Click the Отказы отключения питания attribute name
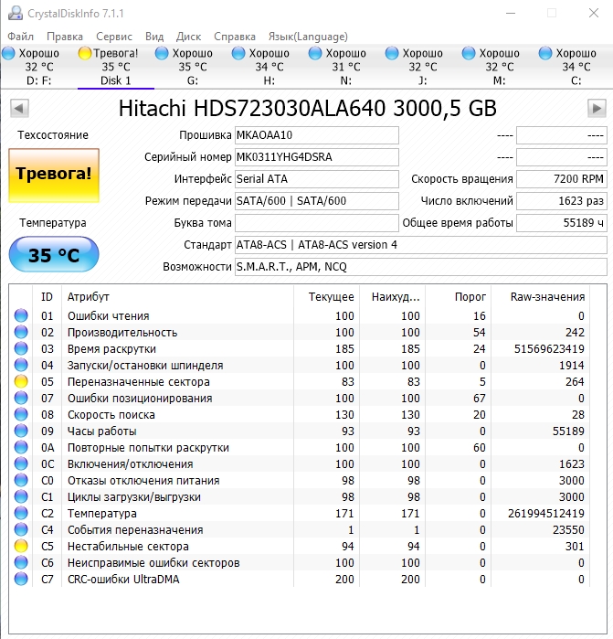The image size is (613, 639). [143, 481]
